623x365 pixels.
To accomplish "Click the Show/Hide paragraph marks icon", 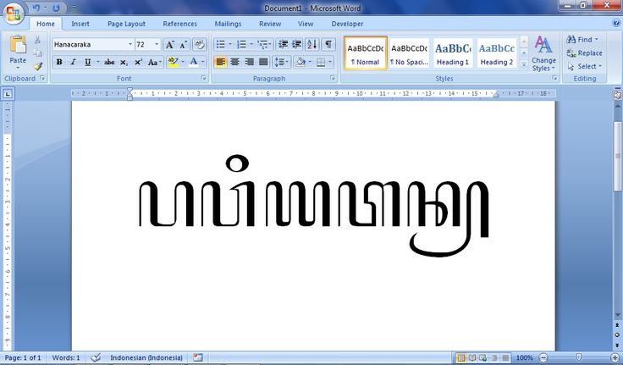I will [328, 44].
